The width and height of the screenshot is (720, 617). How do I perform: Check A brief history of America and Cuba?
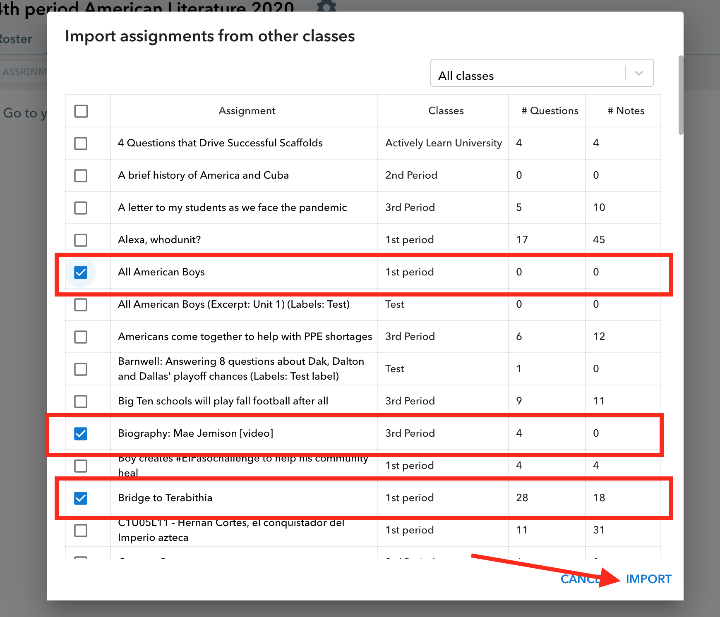tap(81, 175)
